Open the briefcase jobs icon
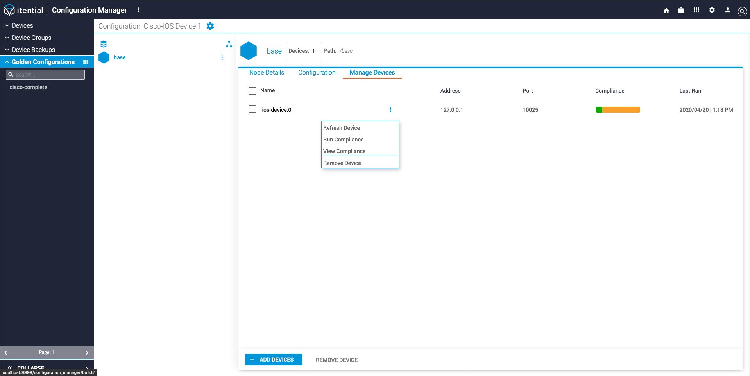Viewport: 750px width, 376px height. click(681, 10)
